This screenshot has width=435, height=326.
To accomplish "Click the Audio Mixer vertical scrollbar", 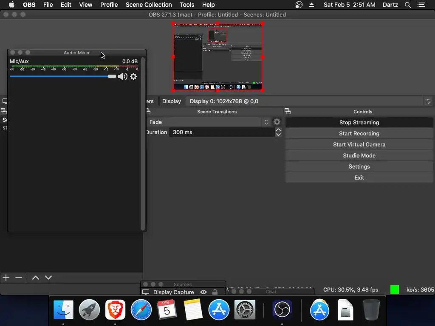I will point(143,144).
